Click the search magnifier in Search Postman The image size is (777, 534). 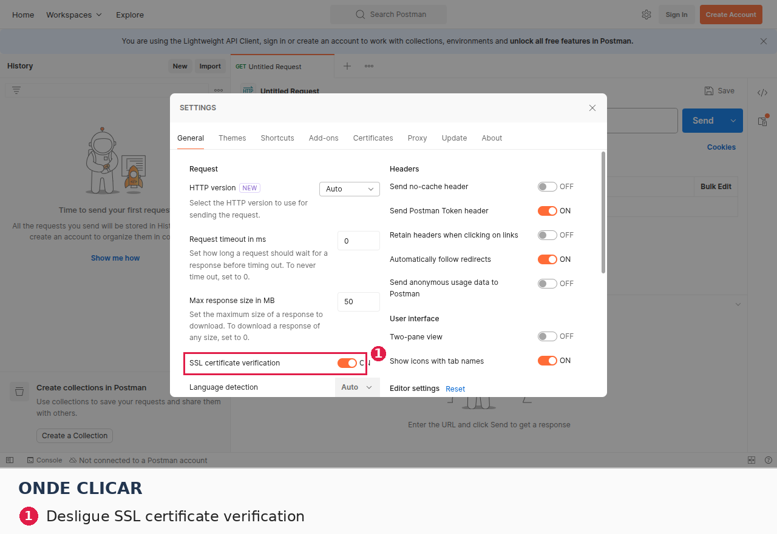(361, 15)
